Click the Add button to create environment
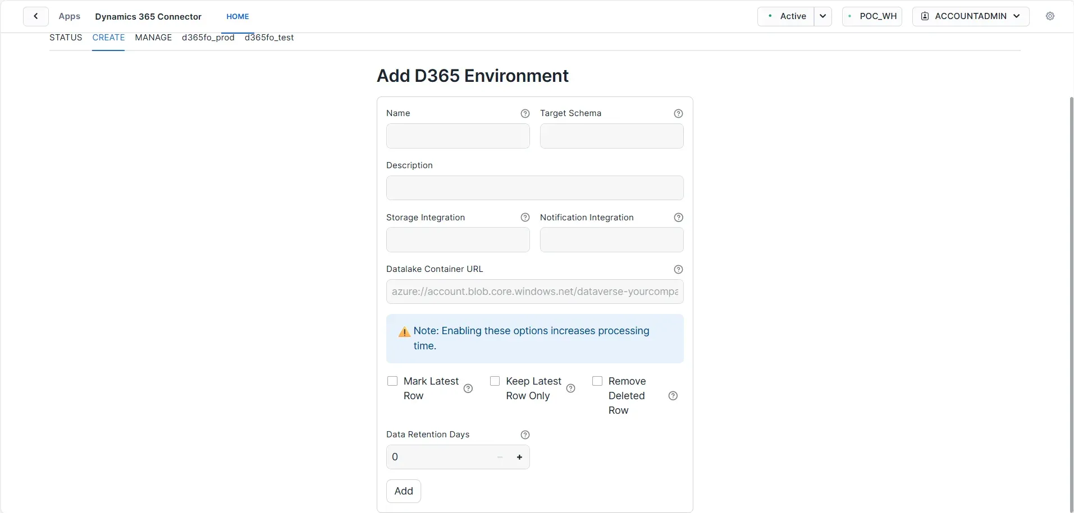This screenshot has width=1074, height=513. point(403,491)
